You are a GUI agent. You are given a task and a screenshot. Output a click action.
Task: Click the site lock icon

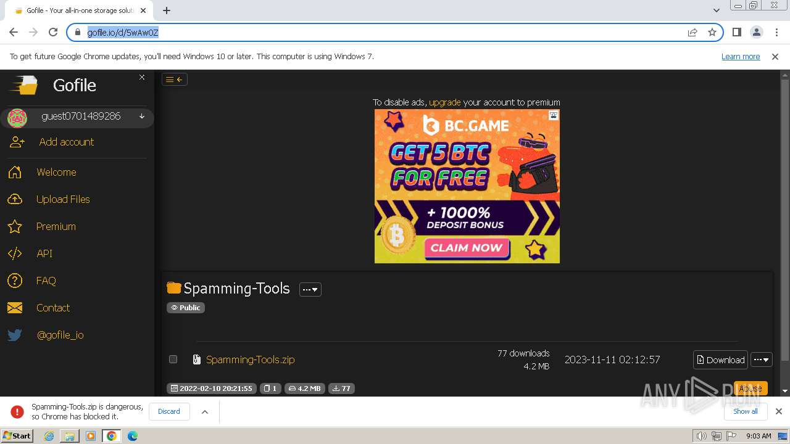click(78, 32)
